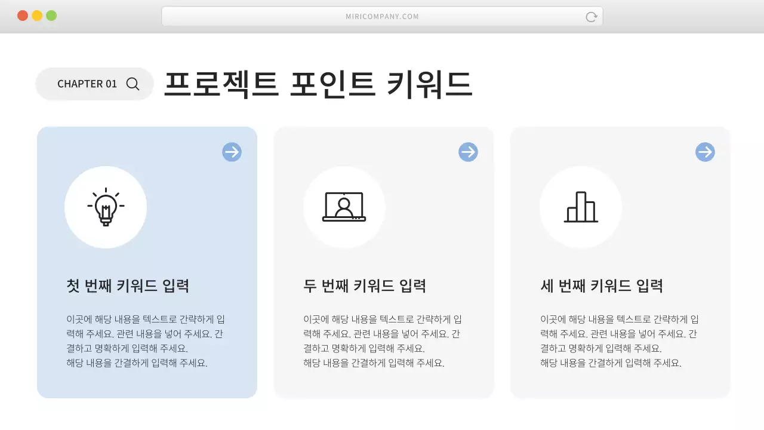764x430 pixels.
Task: Select the lightbulb icon on the first card
Action: [106, 207]
